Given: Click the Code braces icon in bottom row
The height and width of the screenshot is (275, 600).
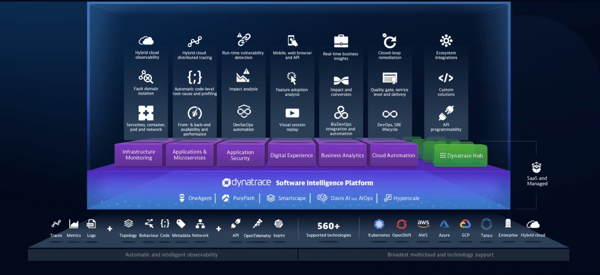Looking at the screenshot, I should [165, 224].
